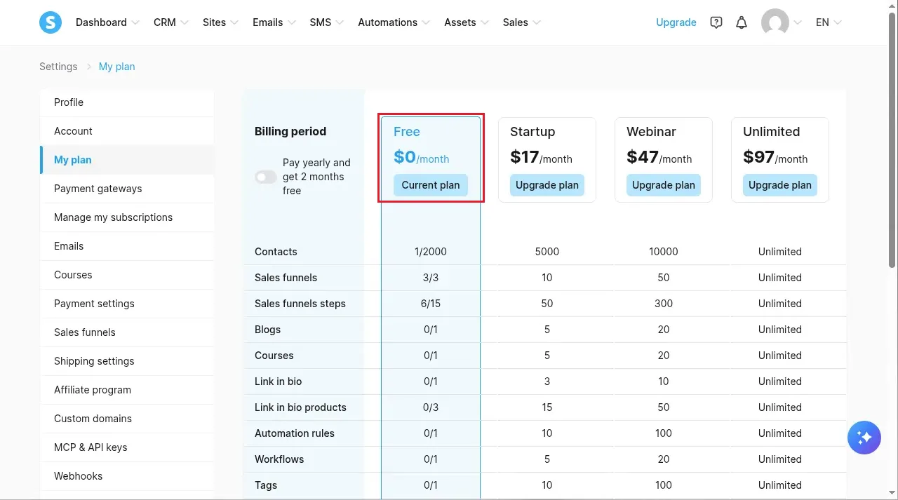Expand the CRM dropdown menu
This screenshot has width=898, height=500.
pos(171,22)
